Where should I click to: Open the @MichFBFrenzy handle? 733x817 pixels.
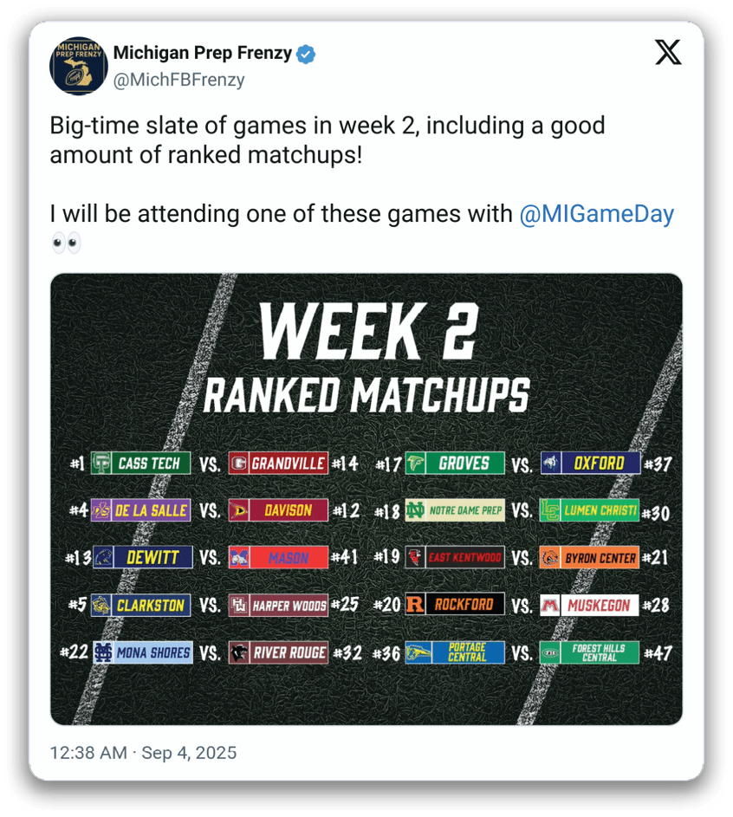(x=179, y=80)
